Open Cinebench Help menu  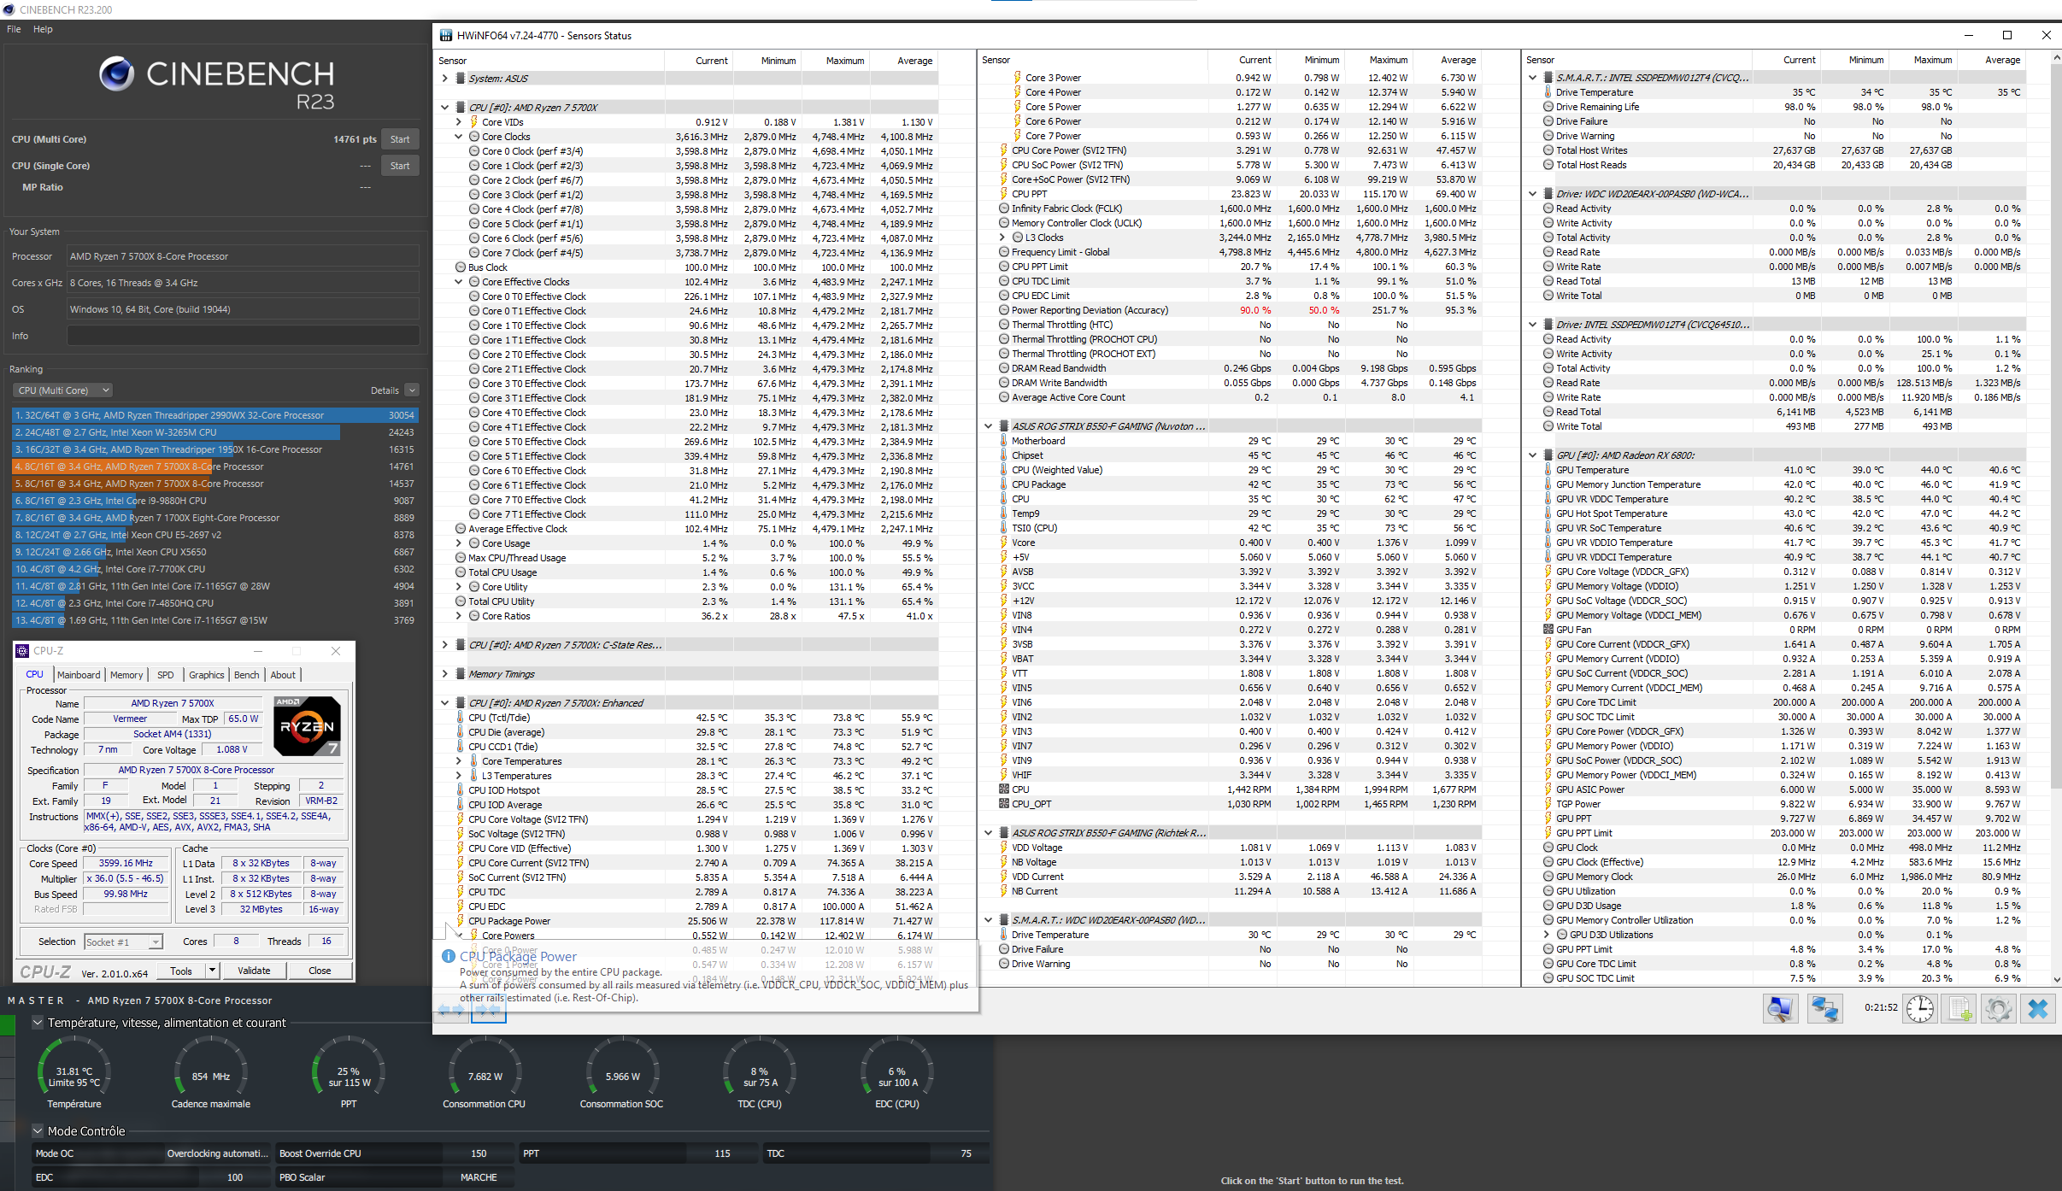pyautogui.click(x=43, y=29)
